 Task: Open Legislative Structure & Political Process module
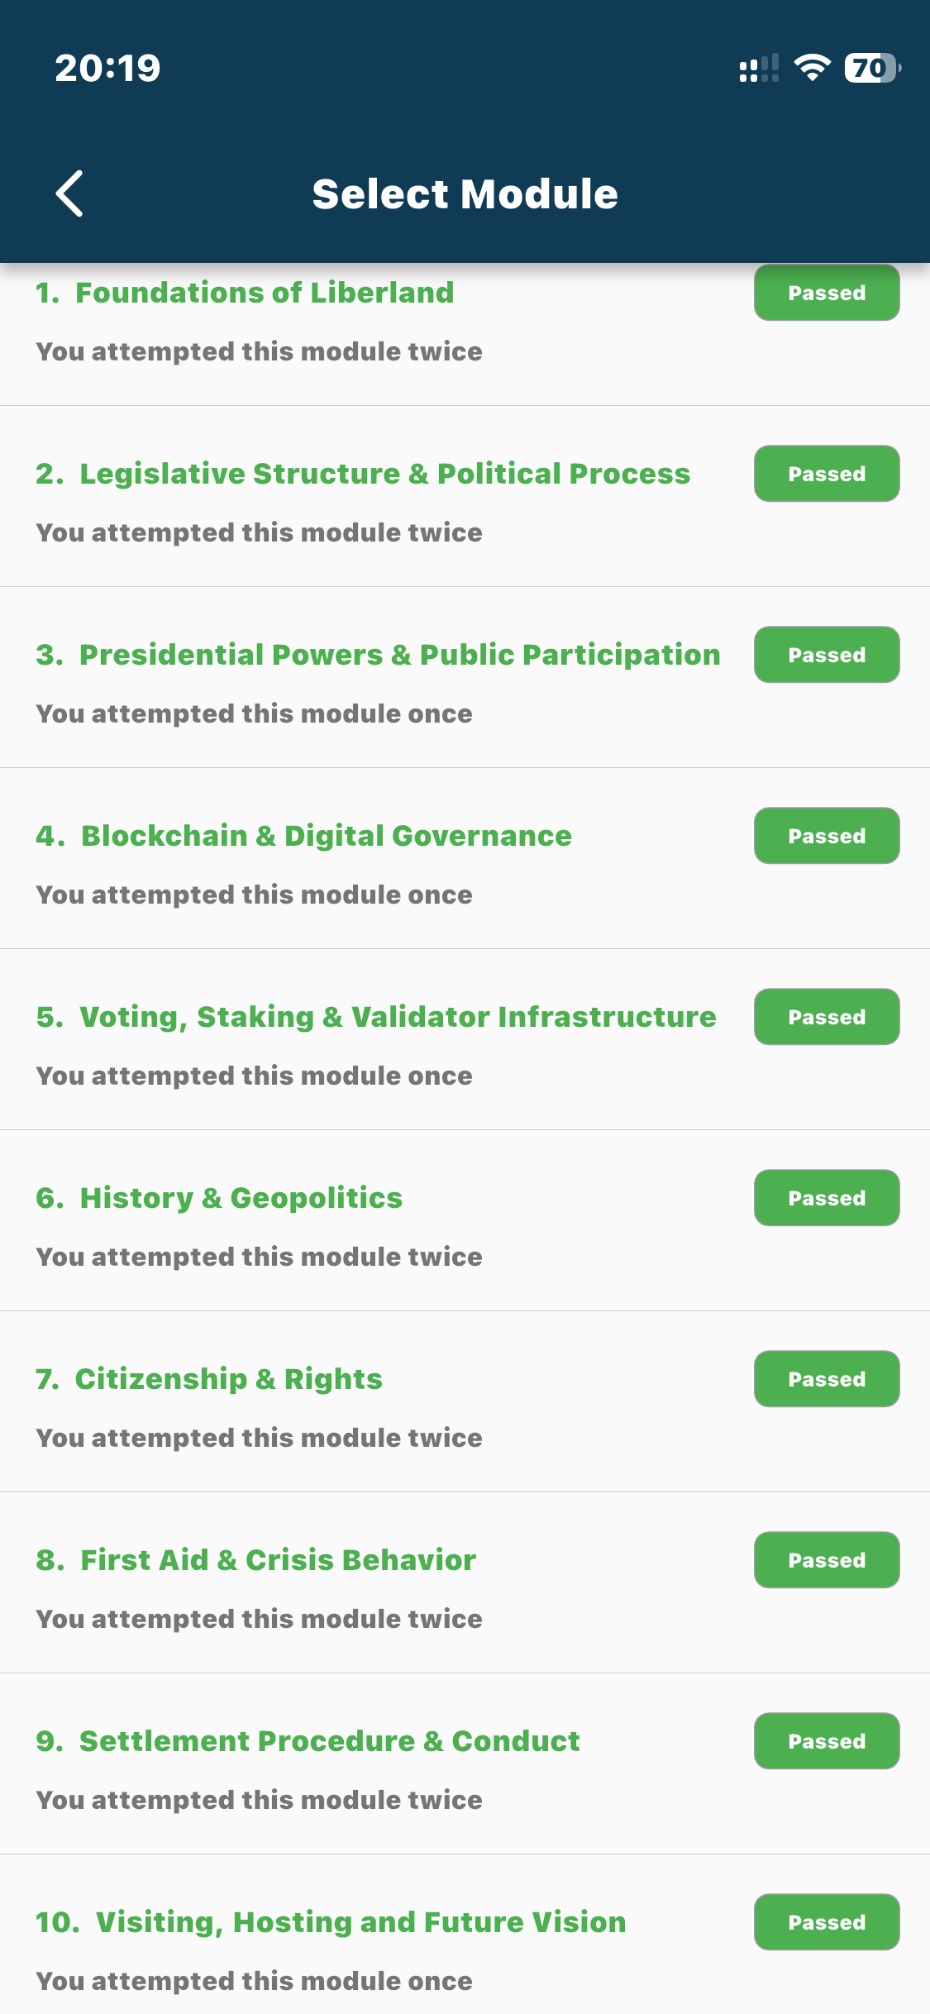[384, 474]
